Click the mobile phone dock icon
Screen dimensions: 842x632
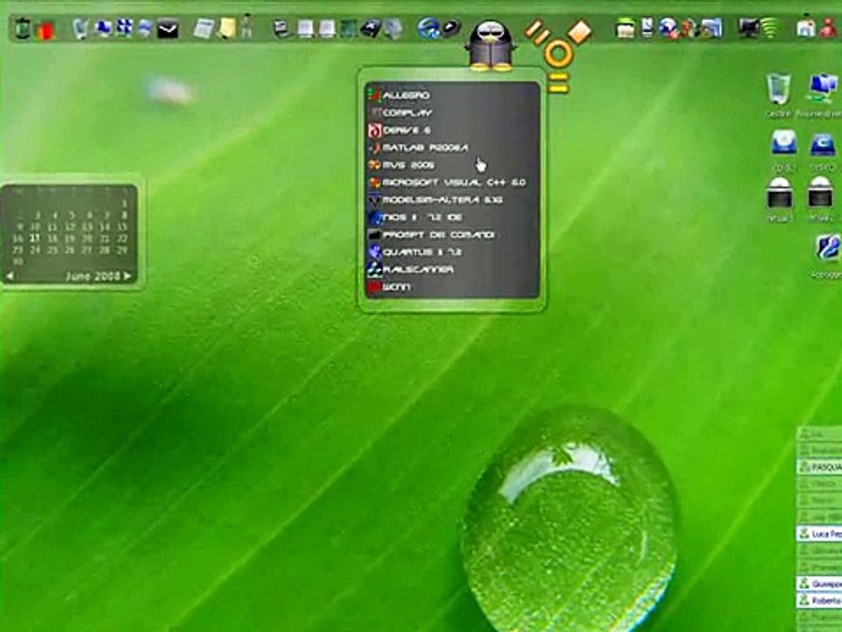coord(647,28)
